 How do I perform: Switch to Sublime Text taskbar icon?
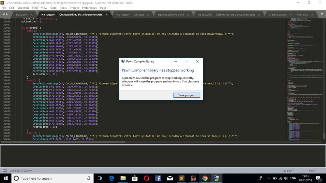click(182, 178)
